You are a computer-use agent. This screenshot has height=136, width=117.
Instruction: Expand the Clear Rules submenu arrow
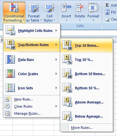tap(56, 106)
